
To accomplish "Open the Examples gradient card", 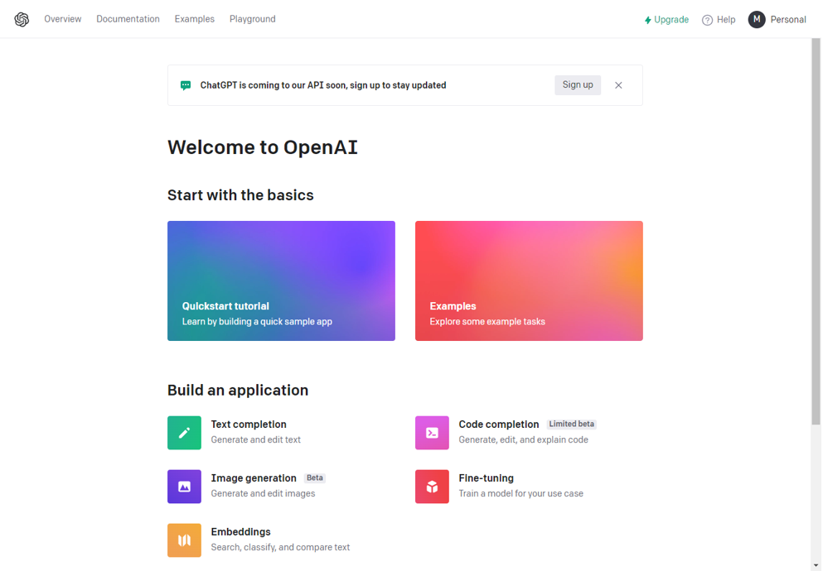I will point(529,281).
